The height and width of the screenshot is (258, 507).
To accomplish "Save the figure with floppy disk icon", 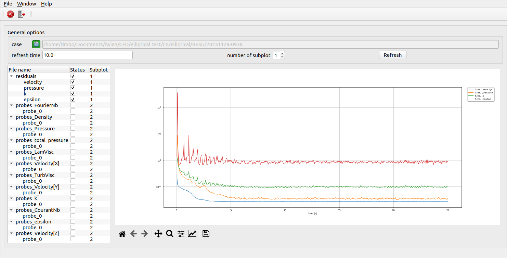I will (x=206, y=234).
